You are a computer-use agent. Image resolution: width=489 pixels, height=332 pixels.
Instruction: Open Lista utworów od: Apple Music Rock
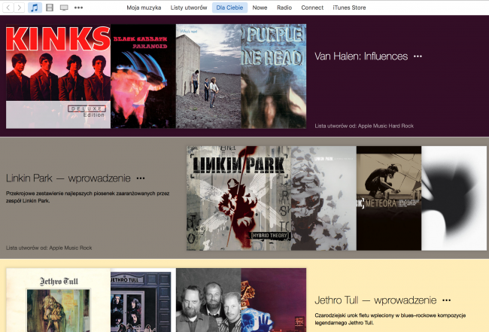[x=49, y=248]
